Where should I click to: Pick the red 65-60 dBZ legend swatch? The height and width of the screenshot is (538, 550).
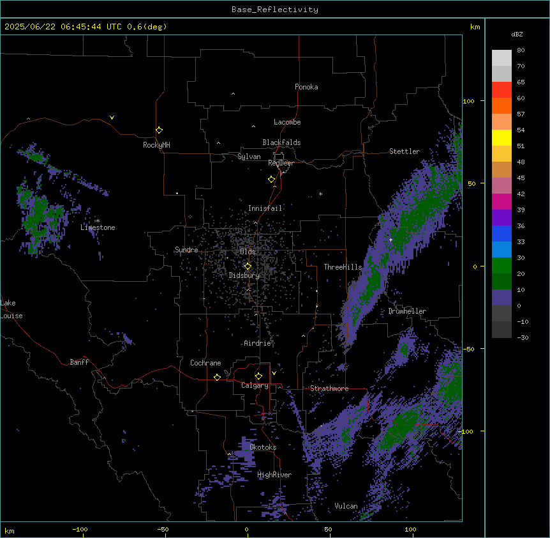pos(502,89)
